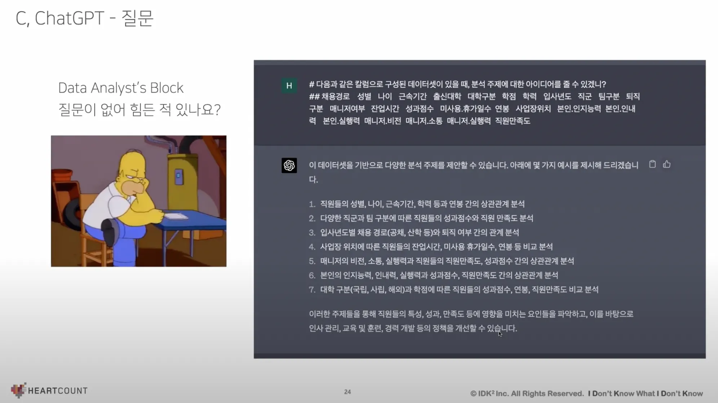718x403 pixels.
Task: Click list item 4 about 사업장 위치
Action: 436,246
